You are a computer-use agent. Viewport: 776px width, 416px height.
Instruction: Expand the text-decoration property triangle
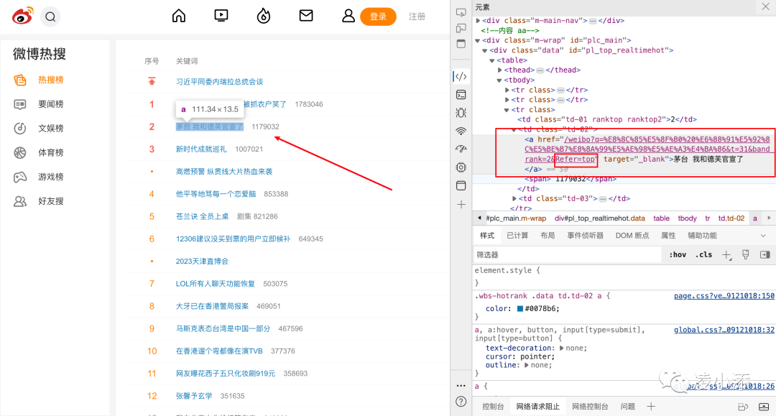pos(561,348)
